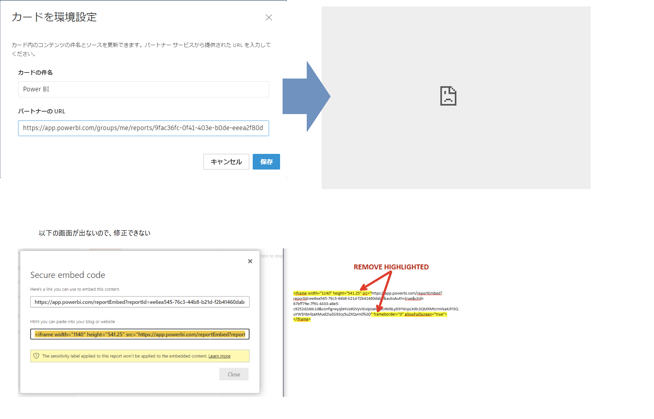Image resolution: width=654 pixels, height=419 pixels.
Task: Close the Secure embed code dialog
Action: [250, 261]
